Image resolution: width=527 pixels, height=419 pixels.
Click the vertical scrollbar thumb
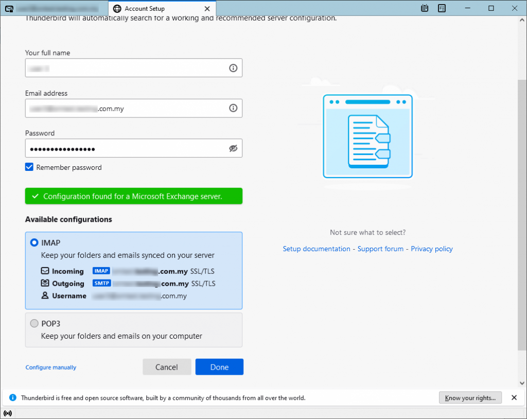(522, 215)
